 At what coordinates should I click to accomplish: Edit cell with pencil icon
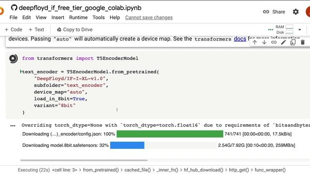coord(283,42)
